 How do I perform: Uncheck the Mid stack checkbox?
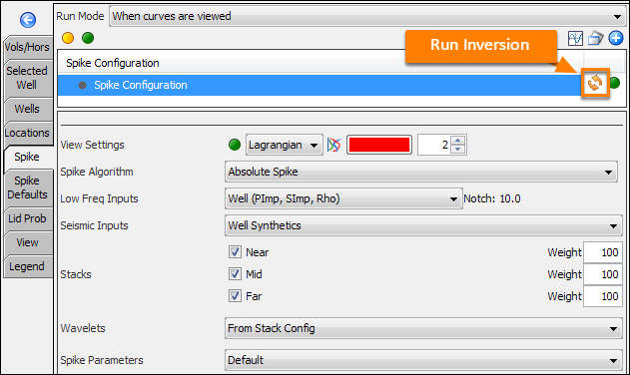[x=235, y=274]
